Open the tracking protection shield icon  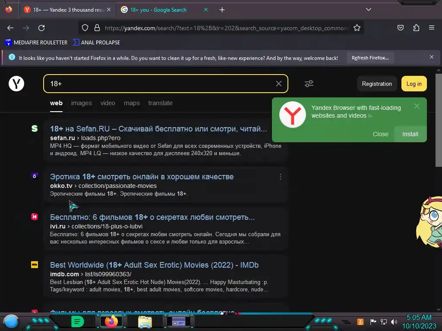85,28
